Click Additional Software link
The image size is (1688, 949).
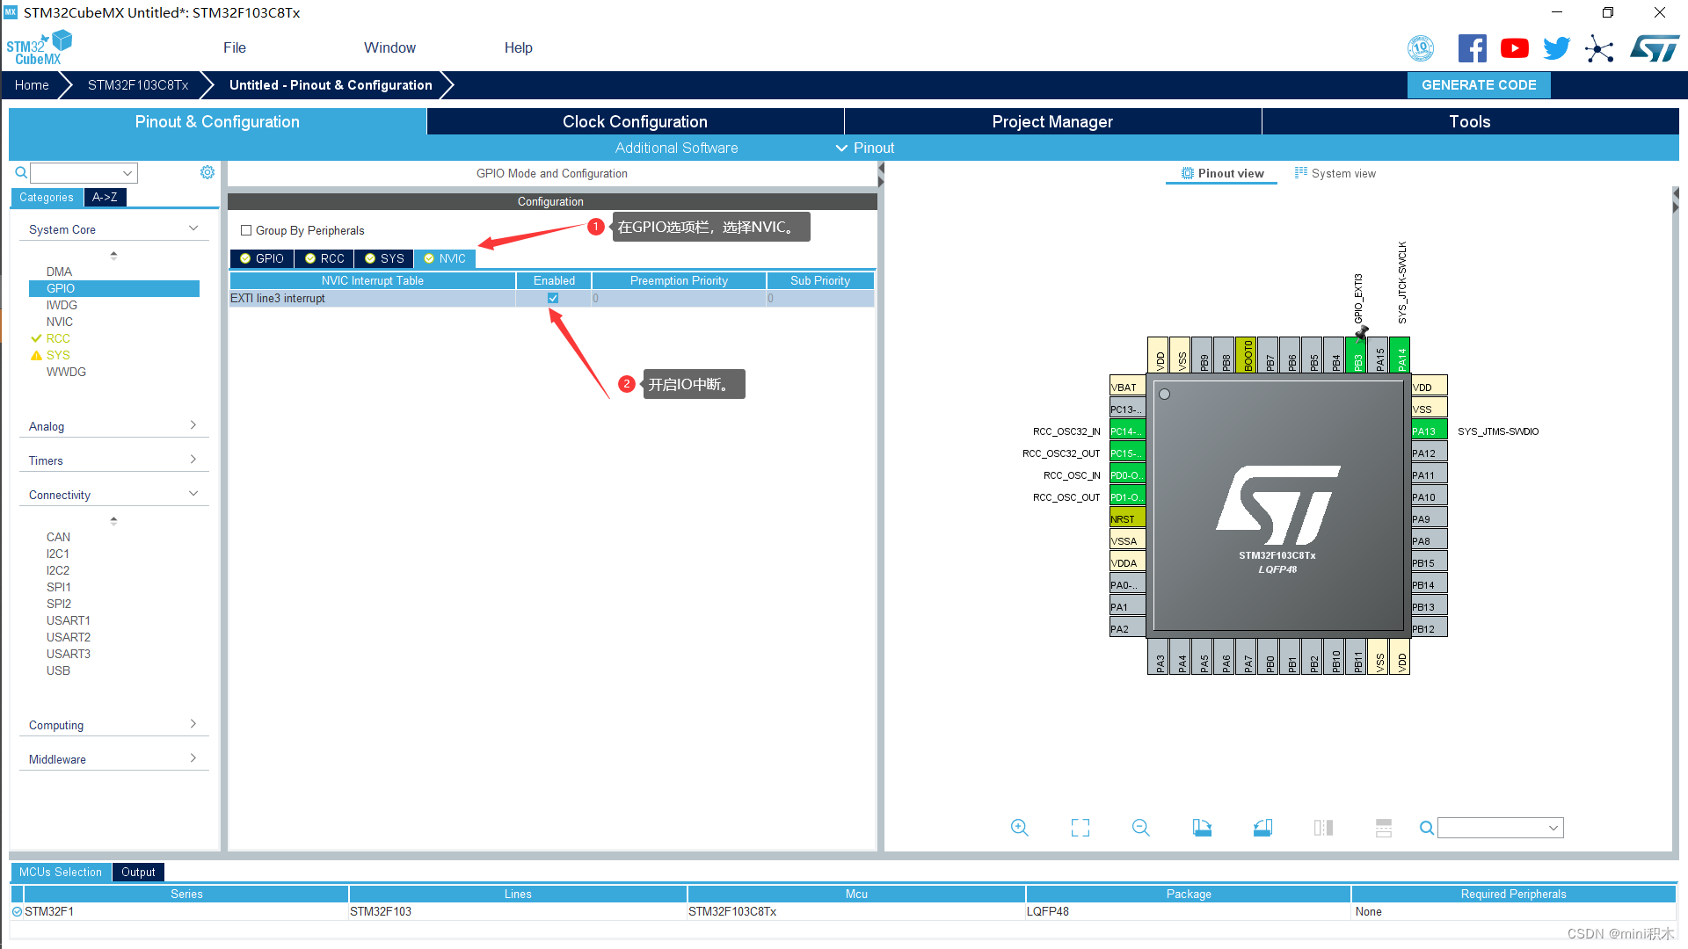click(x=676, y=148)
